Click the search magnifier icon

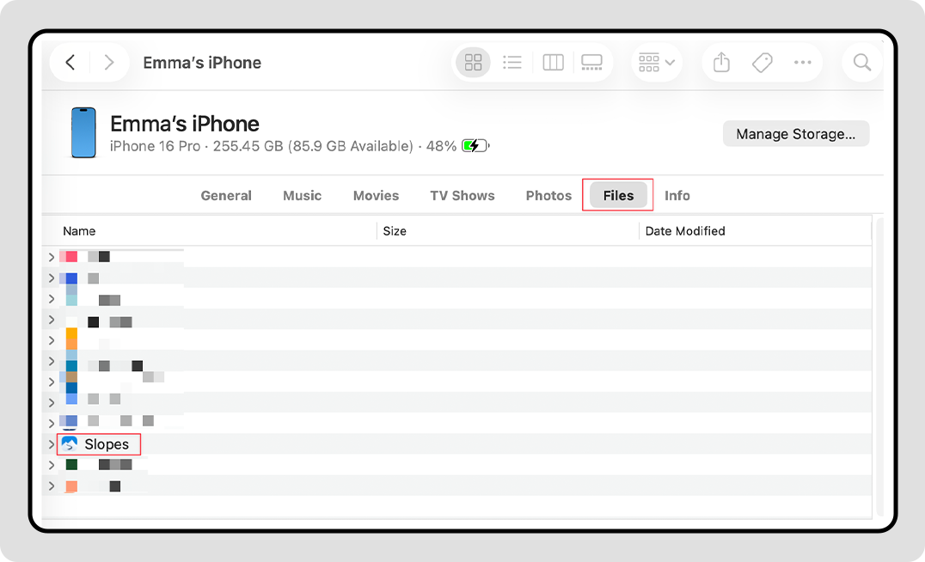pos(861,63)
